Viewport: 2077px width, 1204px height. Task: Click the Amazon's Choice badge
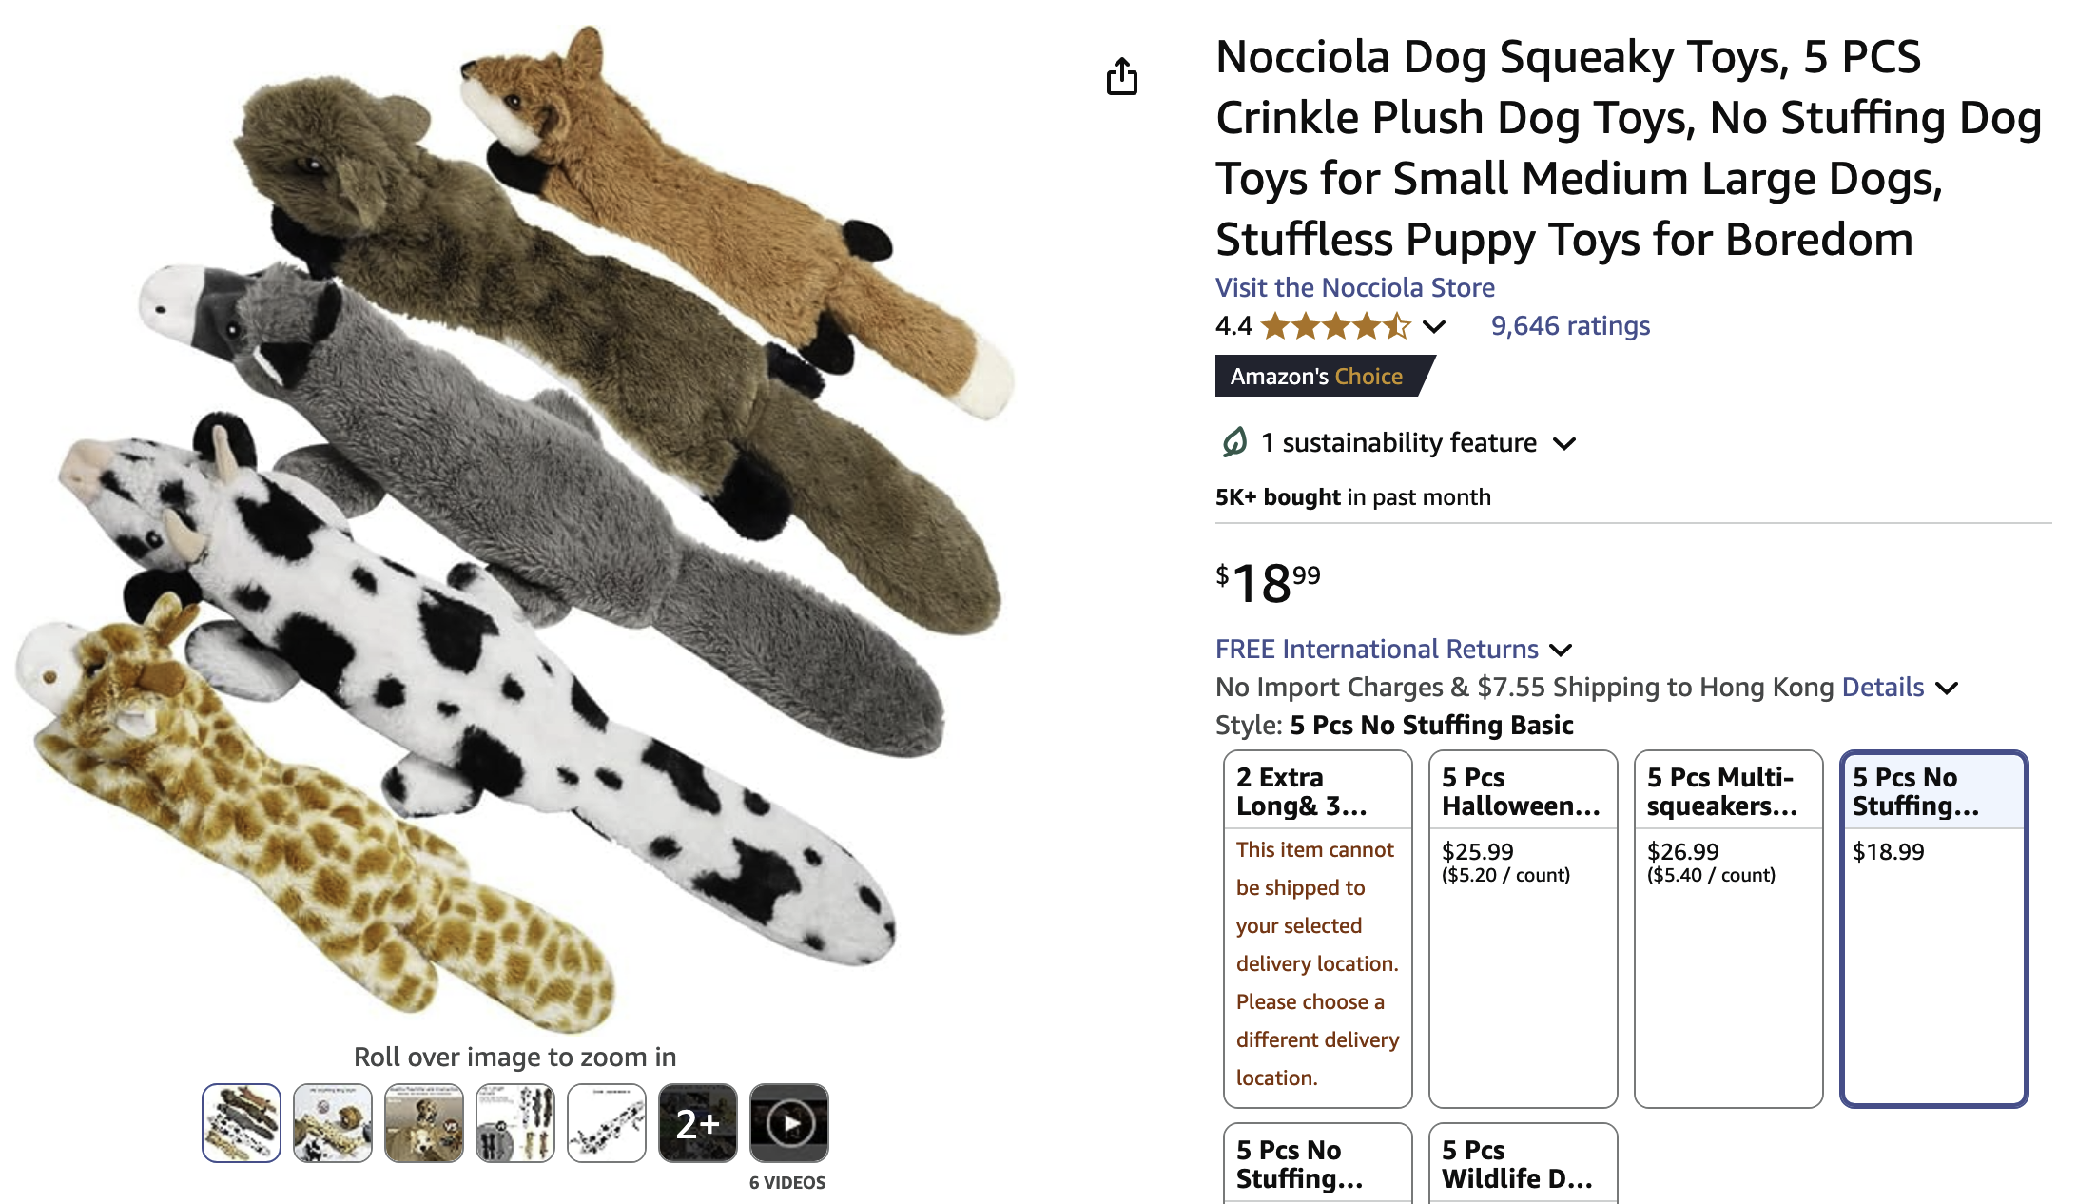(x=1319, y=377)
